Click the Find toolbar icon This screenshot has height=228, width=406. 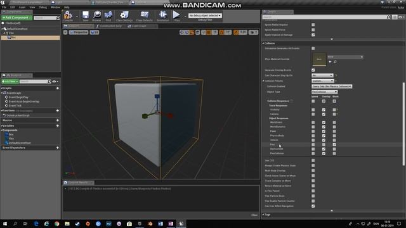(108, 15)
